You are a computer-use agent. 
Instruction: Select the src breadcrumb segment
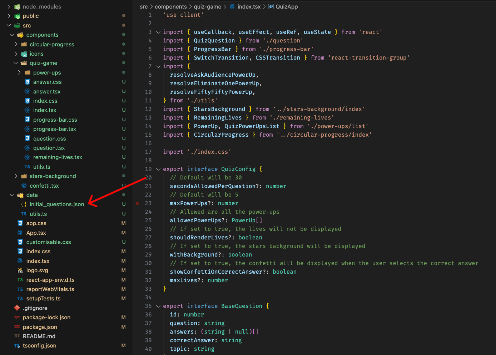pyautogui.click(x=144, y=6)
